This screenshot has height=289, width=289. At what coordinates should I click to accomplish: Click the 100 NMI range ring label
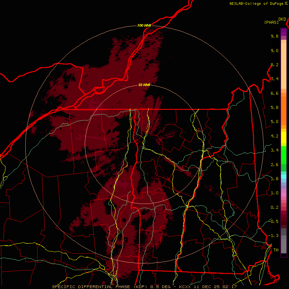[x=144, y=25]
